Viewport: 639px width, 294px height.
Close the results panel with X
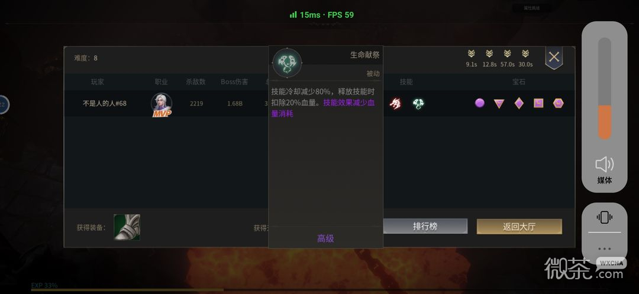554,57
